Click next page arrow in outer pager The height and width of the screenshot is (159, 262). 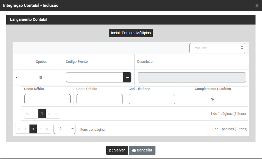point(40,129)
